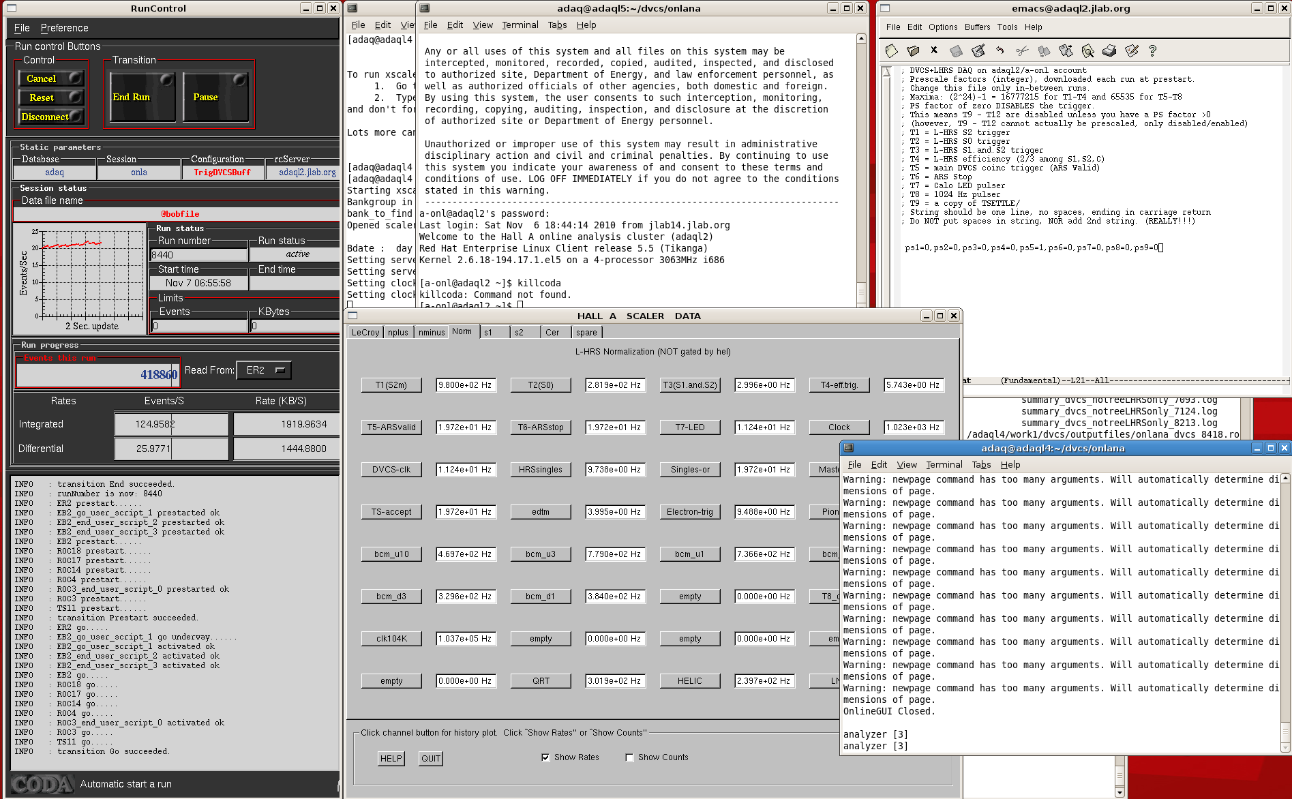This screenshot has height=799, width=1292.
Task: Click the Preferences icon in emacs toolbar
Action: (x=1132, y=51)
